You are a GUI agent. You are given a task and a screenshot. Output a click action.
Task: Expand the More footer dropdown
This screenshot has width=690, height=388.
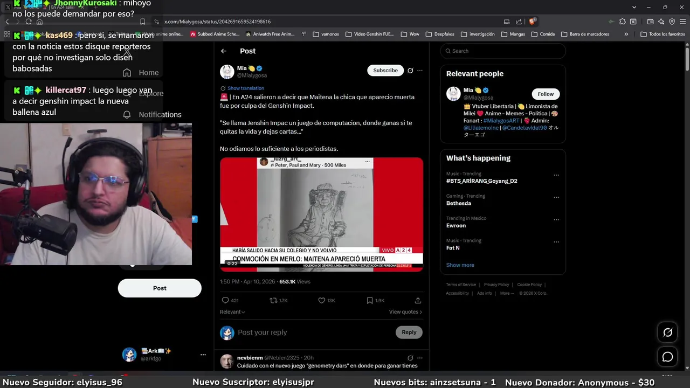click(506, 293)
